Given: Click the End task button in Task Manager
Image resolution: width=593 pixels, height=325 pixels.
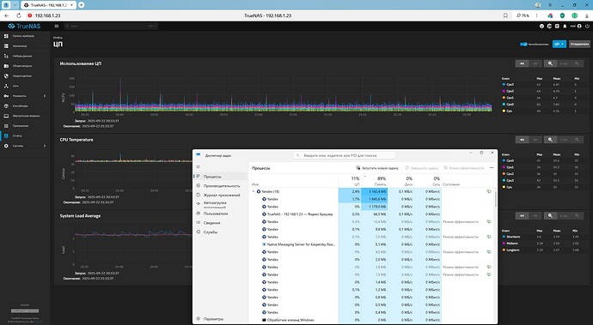Looking at the screenshot, I should [x=422, y=168].
